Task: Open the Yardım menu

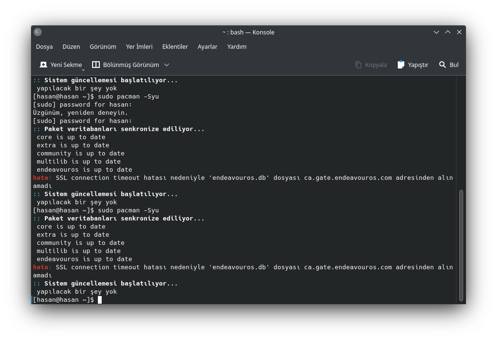Action: point(237,47)
